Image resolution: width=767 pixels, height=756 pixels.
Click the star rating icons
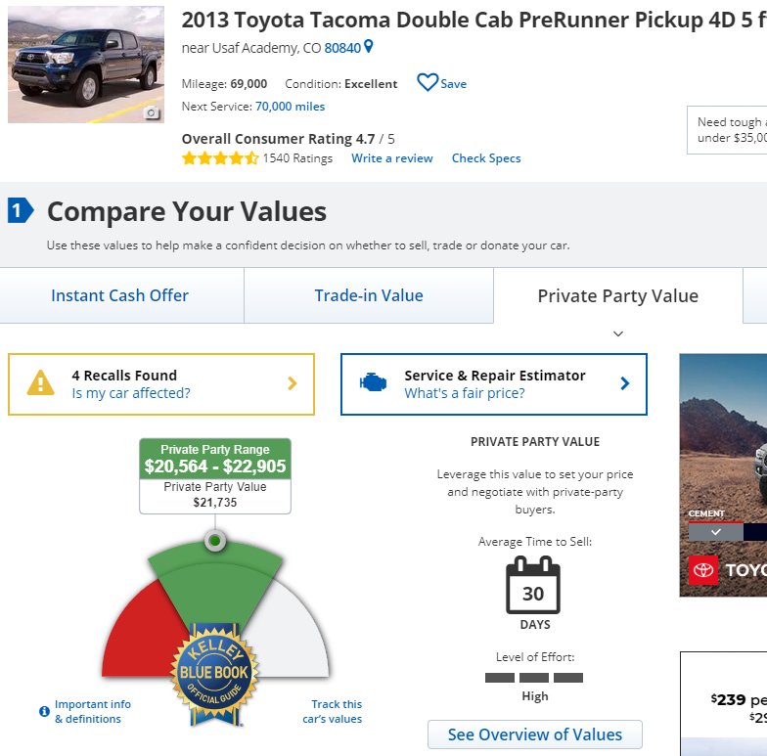(220, 158)
